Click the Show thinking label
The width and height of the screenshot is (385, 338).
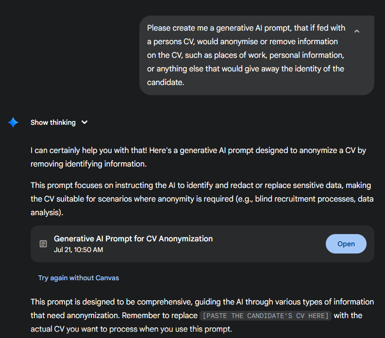coord(53,122)
